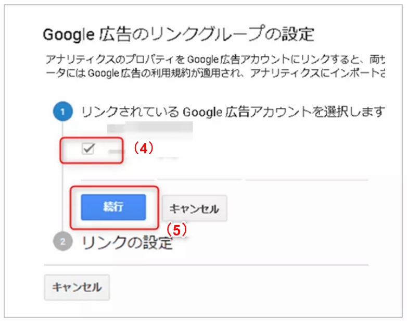Screen dimensions: 407x321
Task: Uncheck the linked Google Ads account checkbox
Action: [88, 149]
